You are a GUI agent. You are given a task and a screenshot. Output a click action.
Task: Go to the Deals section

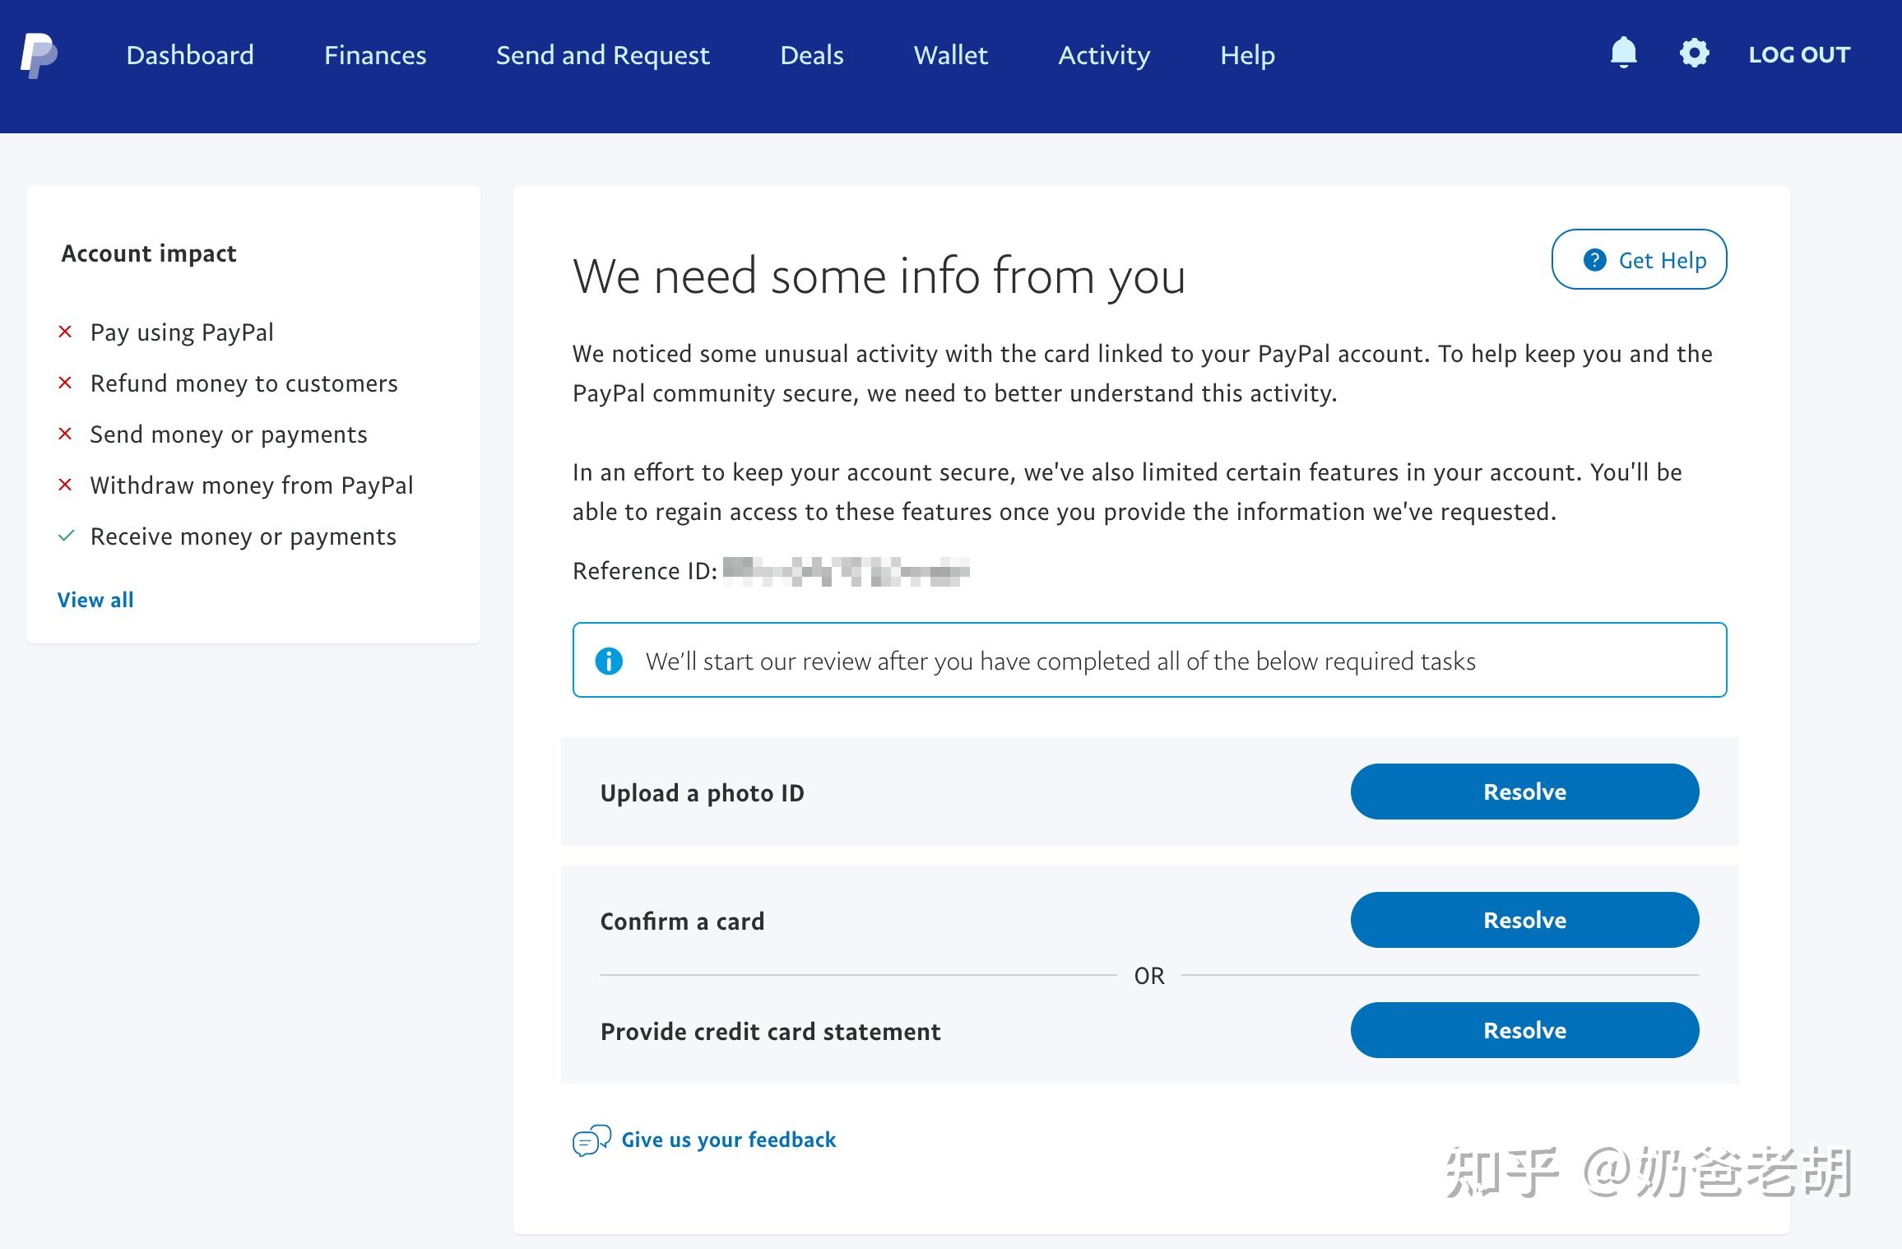click(x=812, y=55)
